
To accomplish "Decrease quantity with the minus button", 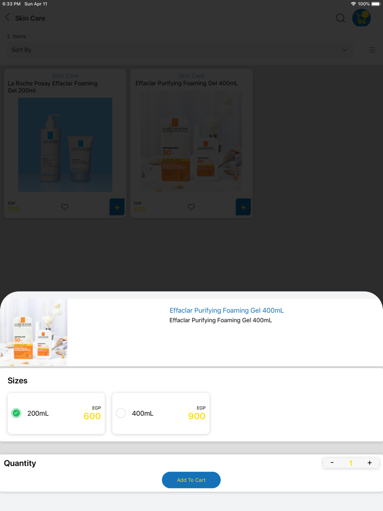I will [332, 463].
